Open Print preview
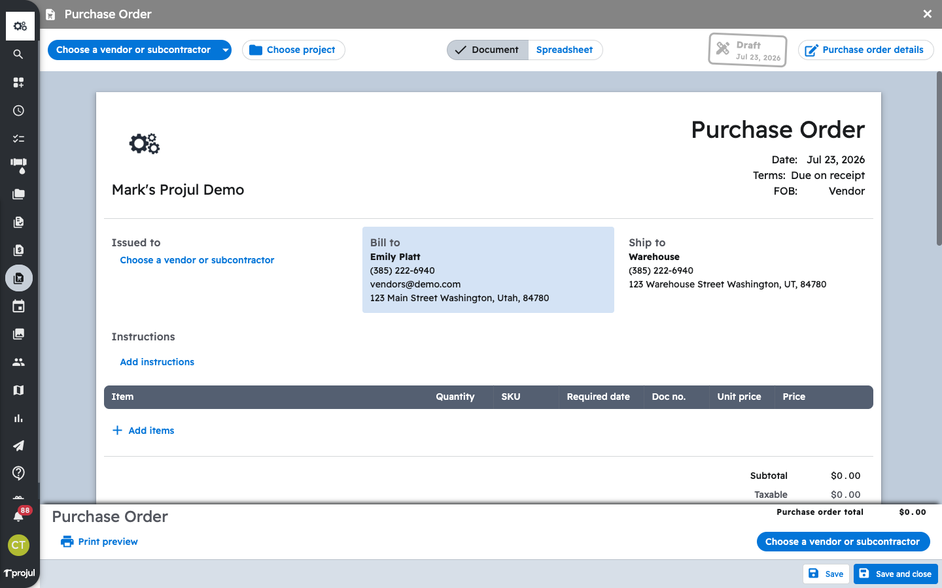The image size is (942, 588). (99, 542)
